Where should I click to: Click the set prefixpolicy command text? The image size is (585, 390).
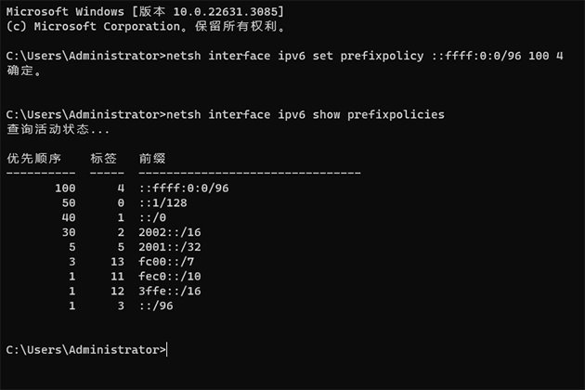click(x=365, y=56)
